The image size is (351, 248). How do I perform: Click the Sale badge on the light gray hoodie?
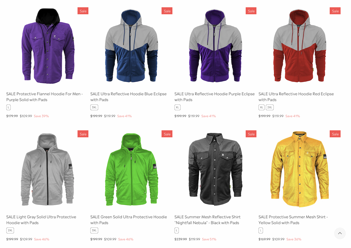[83, 134]
